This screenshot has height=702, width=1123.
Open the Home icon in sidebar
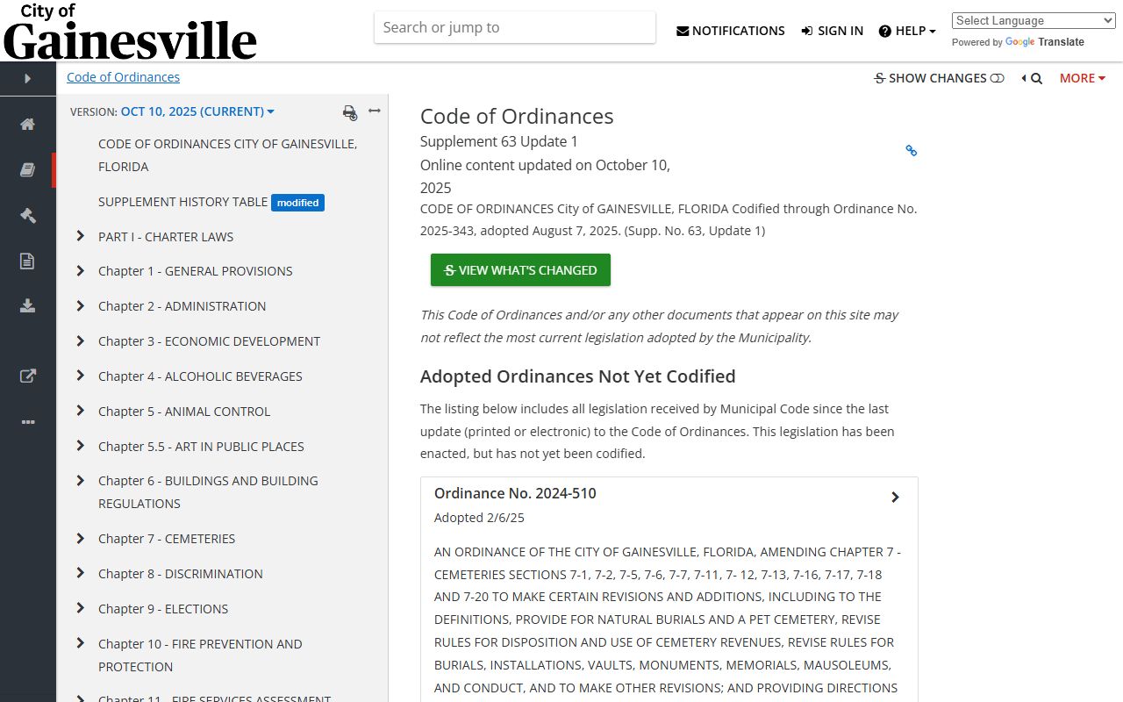pos(27,124)
